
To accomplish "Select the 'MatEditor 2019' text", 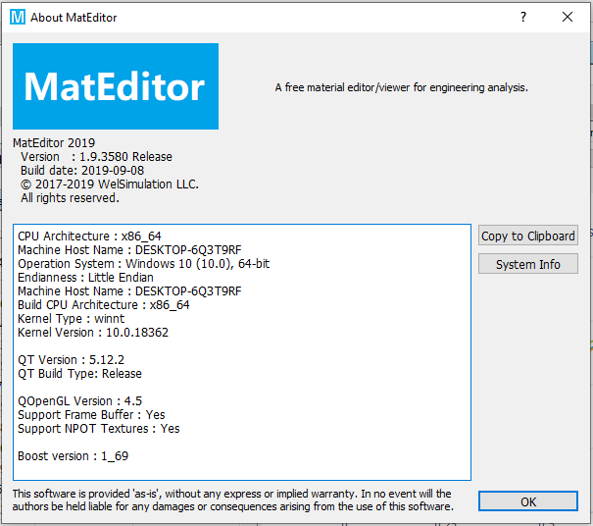I will coord(54,142).
